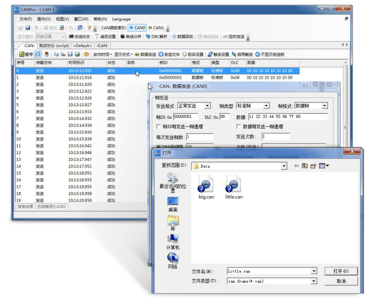Enable 数据每发送一帧递增 checkbox
This screenshot has width=371, height=303.
238,127
